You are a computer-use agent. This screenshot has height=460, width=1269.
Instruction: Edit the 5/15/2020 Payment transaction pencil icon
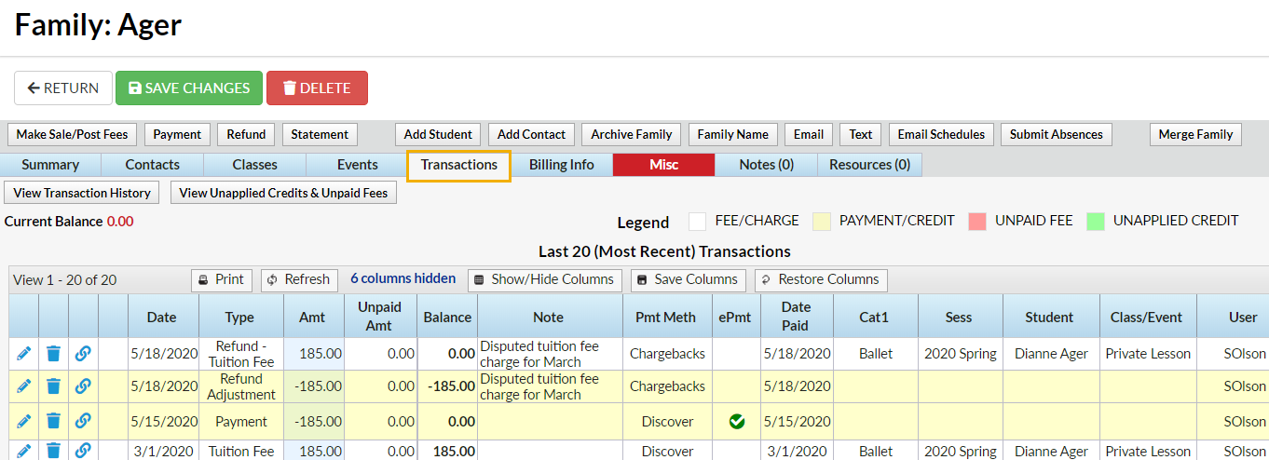24,421
